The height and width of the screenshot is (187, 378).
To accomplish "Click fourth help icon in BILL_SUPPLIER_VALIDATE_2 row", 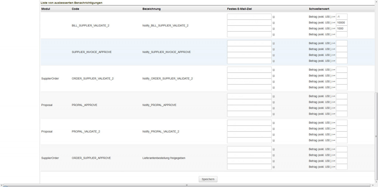I will tap(274, 35).
